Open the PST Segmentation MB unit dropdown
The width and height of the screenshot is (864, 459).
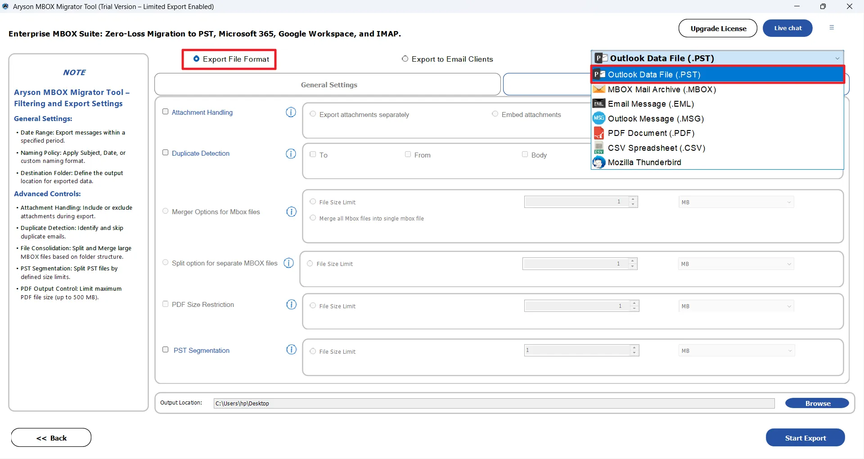coord(736,351)
